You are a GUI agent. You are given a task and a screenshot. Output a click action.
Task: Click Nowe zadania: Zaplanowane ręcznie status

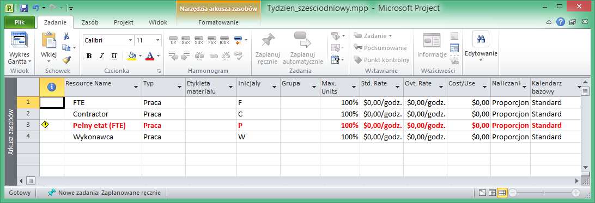(x=105, y=193)
